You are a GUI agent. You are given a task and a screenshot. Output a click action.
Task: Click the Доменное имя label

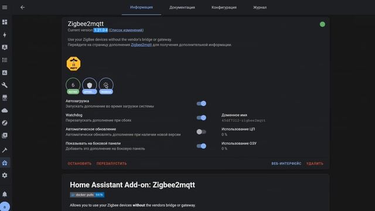point(234,115)
